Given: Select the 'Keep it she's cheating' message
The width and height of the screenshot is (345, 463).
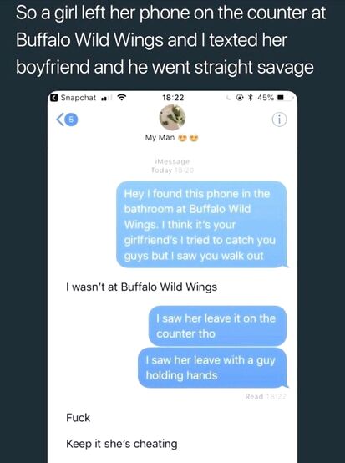Looking at the screenshot, I should [x=122, y=444].
